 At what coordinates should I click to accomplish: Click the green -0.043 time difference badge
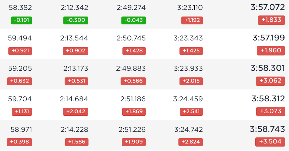133,20
